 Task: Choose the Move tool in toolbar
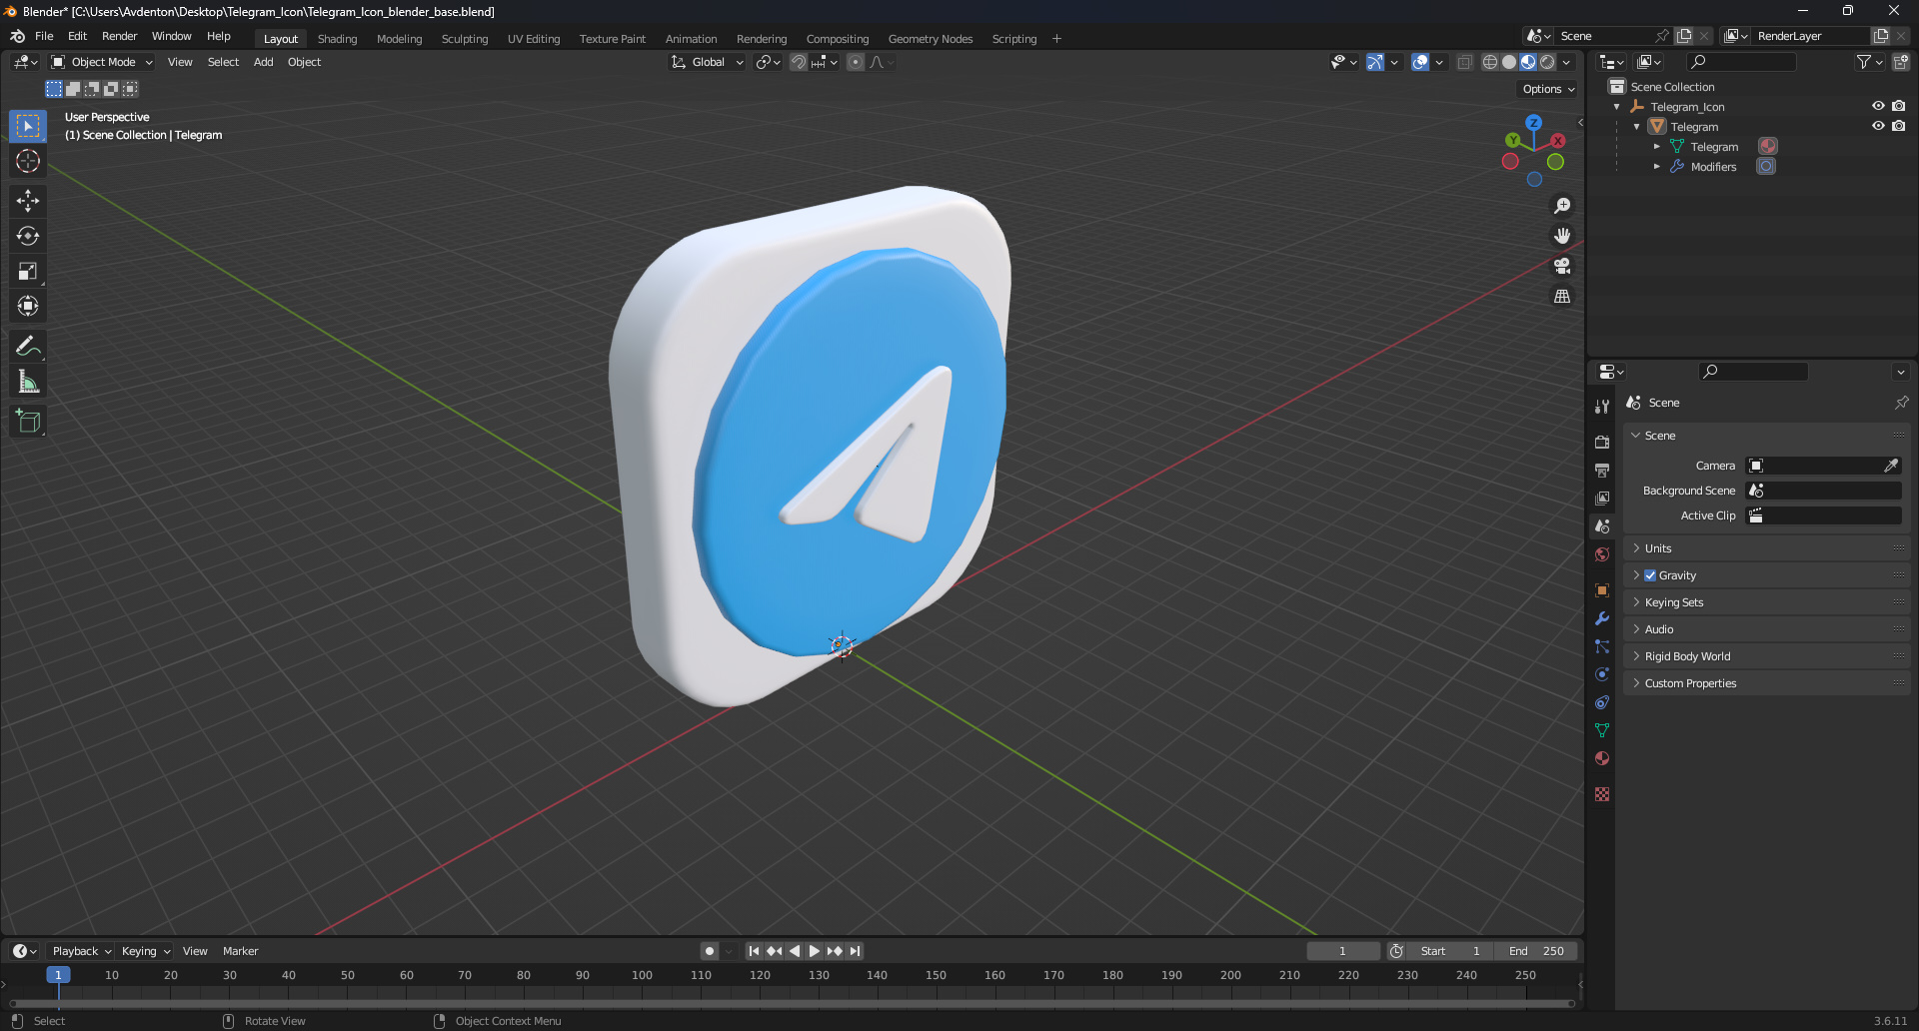[28, 201]
